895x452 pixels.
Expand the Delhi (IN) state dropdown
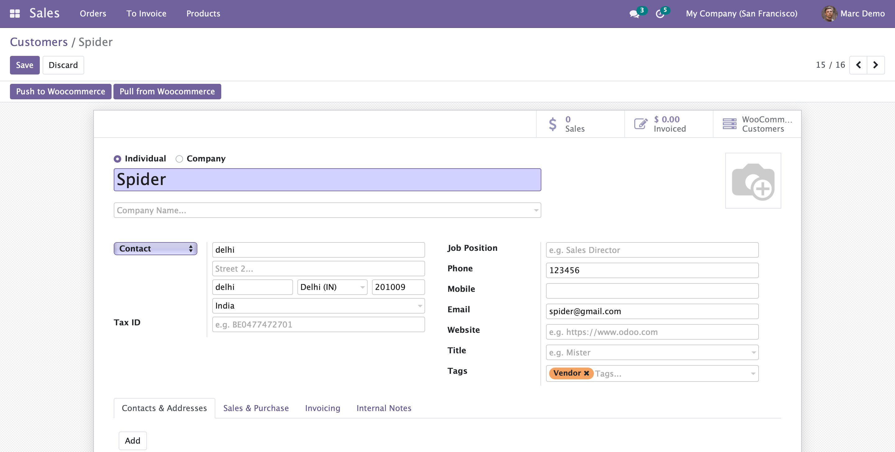[x=362, y=287]
